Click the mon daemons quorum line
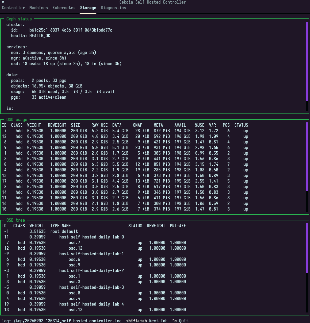The height and width of the screenshot is (323, 310). pos(54,53)
